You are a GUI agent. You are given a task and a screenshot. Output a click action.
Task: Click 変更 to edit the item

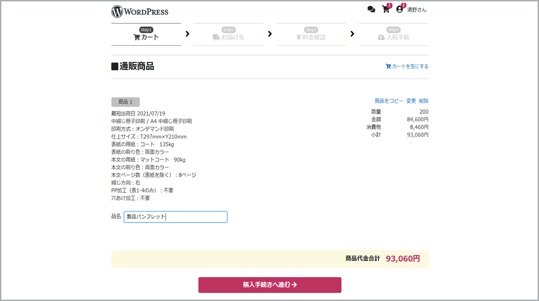[411, 101]
